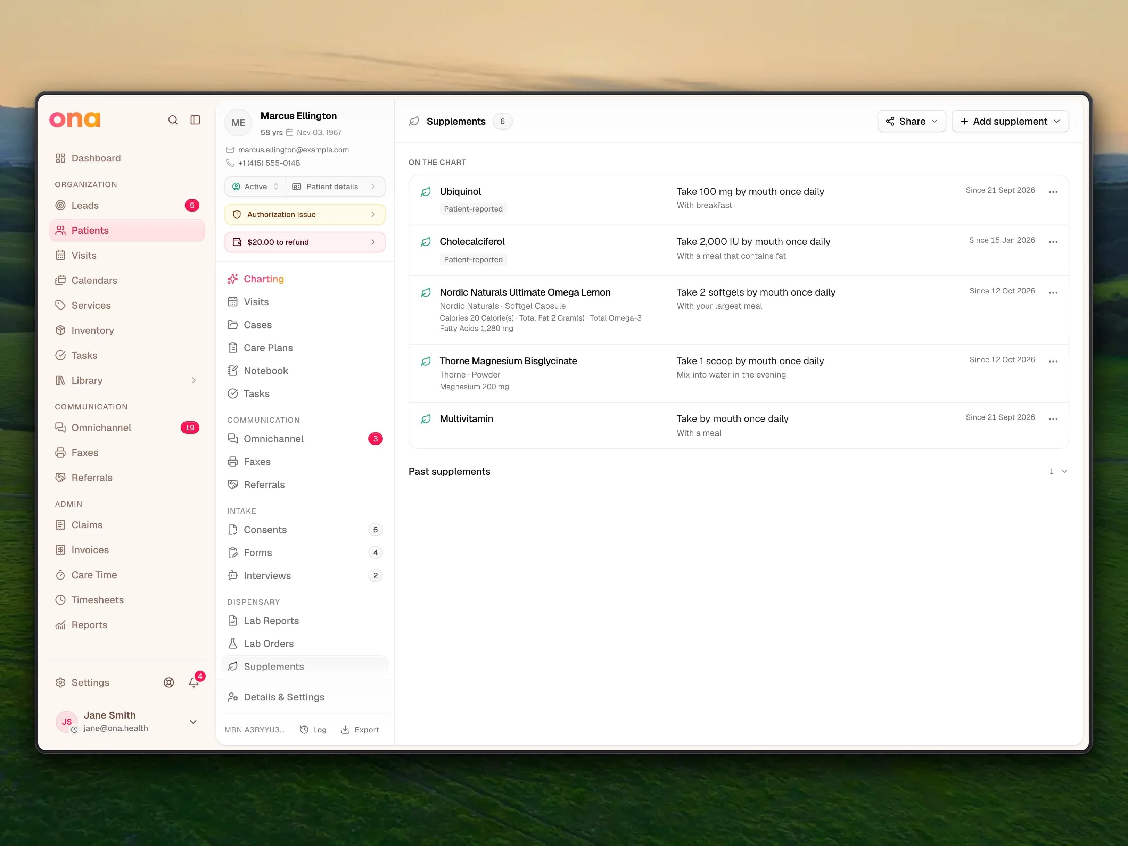The height and width of the screenshot is (846, 1128).
Task: Open patient Omnichannel with 3 badge
Action: click(x=305, y=439)
